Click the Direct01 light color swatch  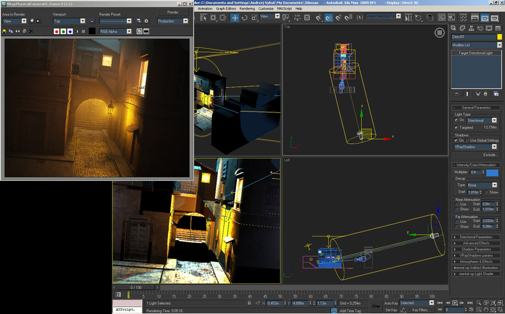coord(500,36)
